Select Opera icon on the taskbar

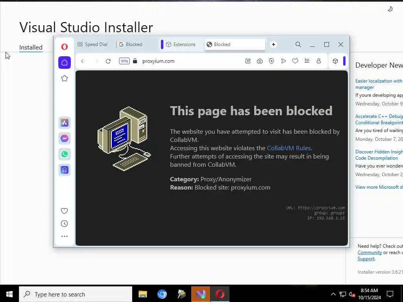[x=220, y=294]
